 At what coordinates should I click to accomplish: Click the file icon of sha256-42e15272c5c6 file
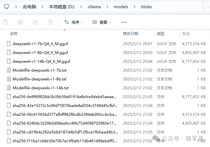pos(9,106)
